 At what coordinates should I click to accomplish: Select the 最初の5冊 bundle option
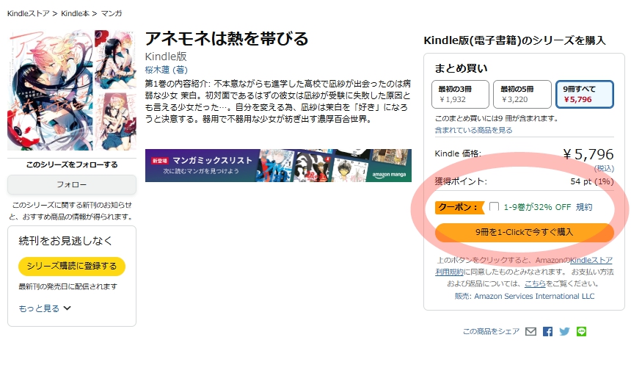coord(521,94)
